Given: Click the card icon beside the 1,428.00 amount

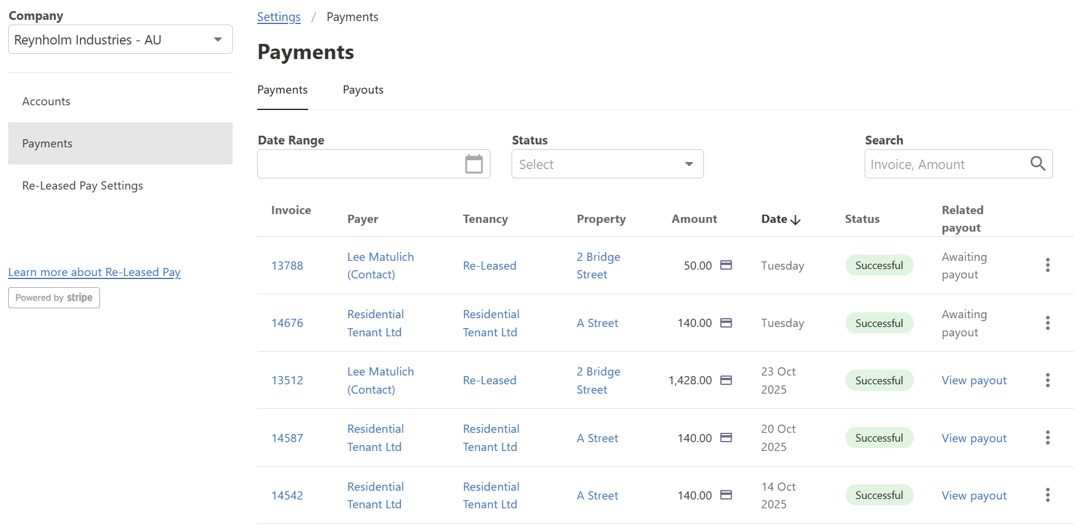Looking at the screenshot, I should click(x=726, y=380).
